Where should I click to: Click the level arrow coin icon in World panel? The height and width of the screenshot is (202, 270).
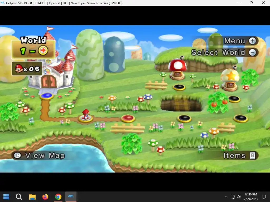[43, 50]
